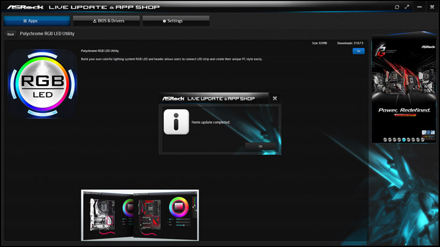The image size is (440, 247).
Task: Click the refresh icon in the title bar
Action: (x=397, y=7)
